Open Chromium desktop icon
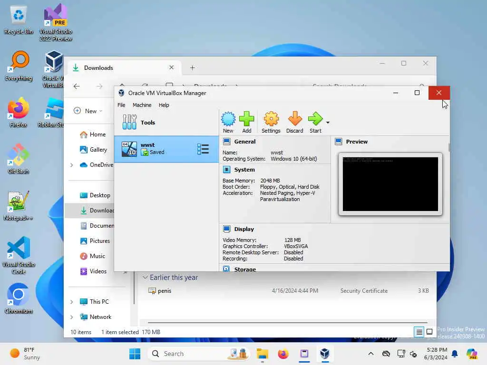This screenshot has width=487, height=365. coord(19,298)
